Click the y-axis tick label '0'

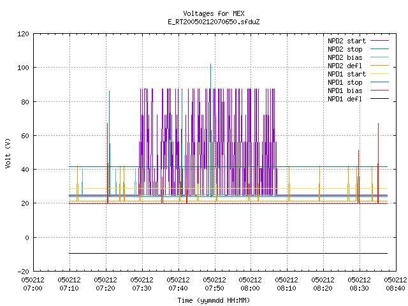tap(27, 238)
